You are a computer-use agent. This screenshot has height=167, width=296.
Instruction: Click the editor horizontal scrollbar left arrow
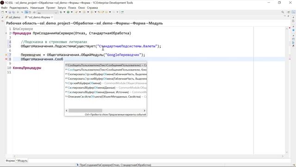(14, 156)
